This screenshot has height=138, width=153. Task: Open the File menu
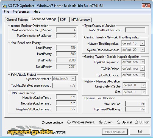6,12
